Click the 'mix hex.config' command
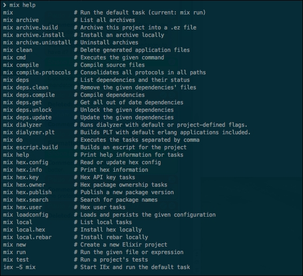 point(26,163)
